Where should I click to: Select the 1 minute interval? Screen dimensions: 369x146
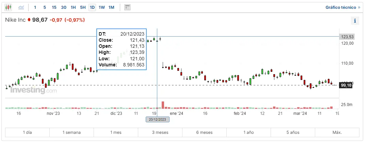click(35, 7)
